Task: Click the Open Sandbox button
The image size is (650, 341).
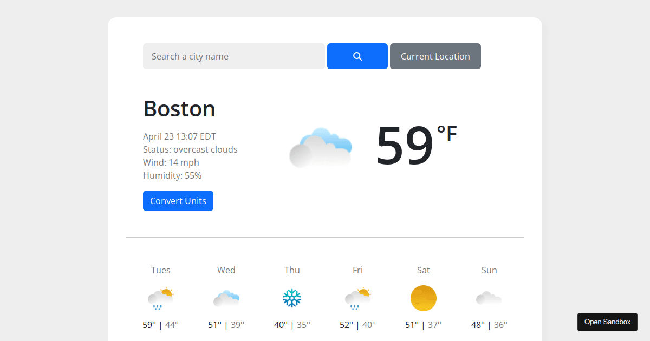Action: (x=607, y=322)
